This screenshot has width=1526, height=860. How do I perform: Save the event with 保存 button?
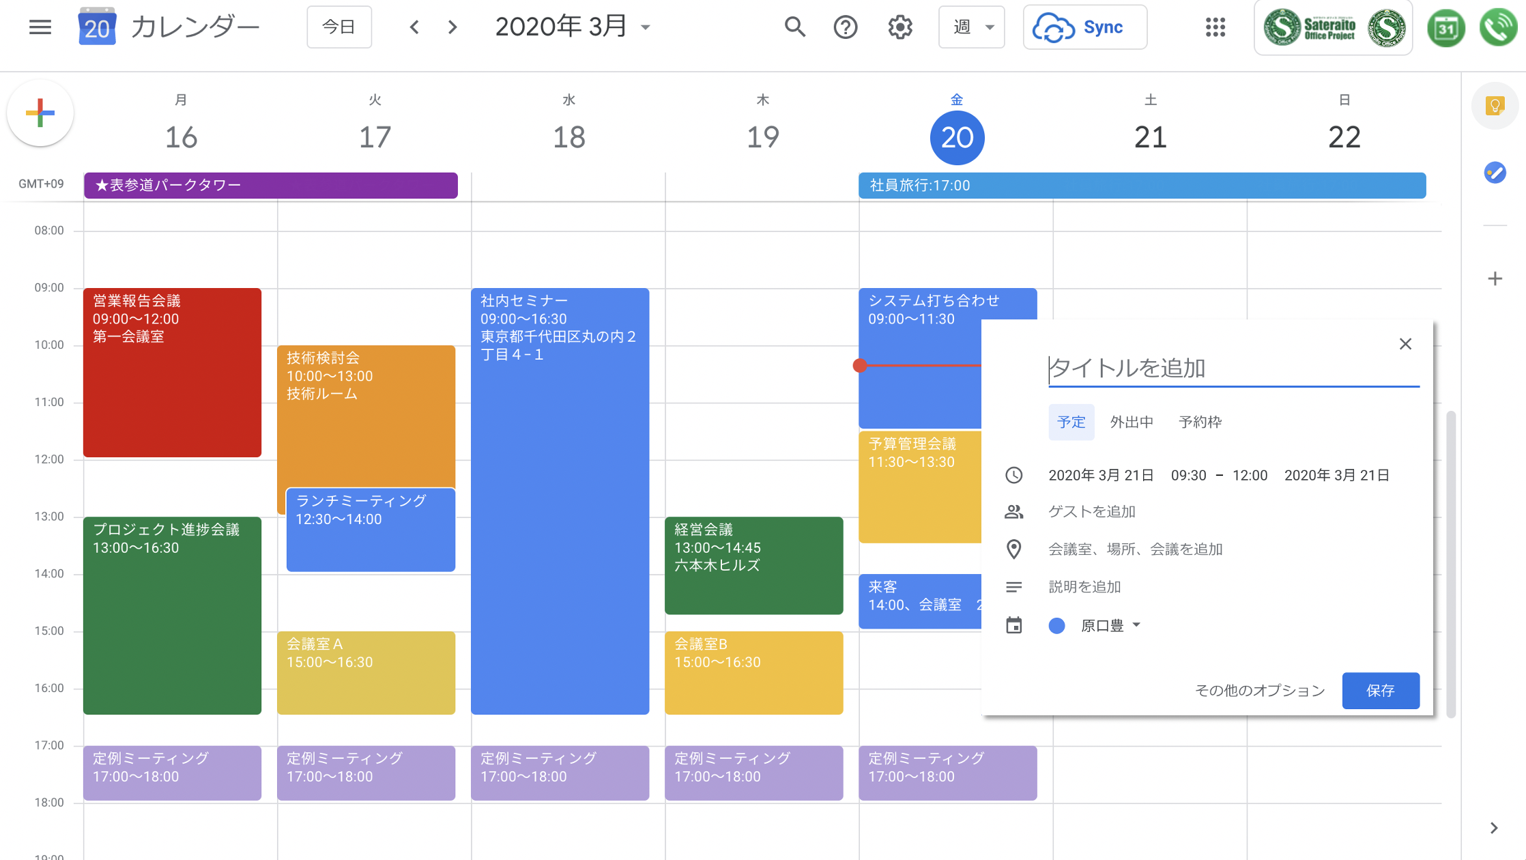pyautogui.click(x=1381, y=691)
